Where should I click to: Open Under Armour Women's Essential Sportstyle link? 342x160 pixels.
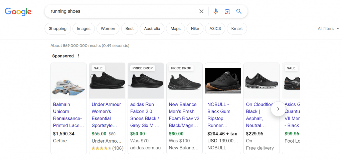coord(107,115)
